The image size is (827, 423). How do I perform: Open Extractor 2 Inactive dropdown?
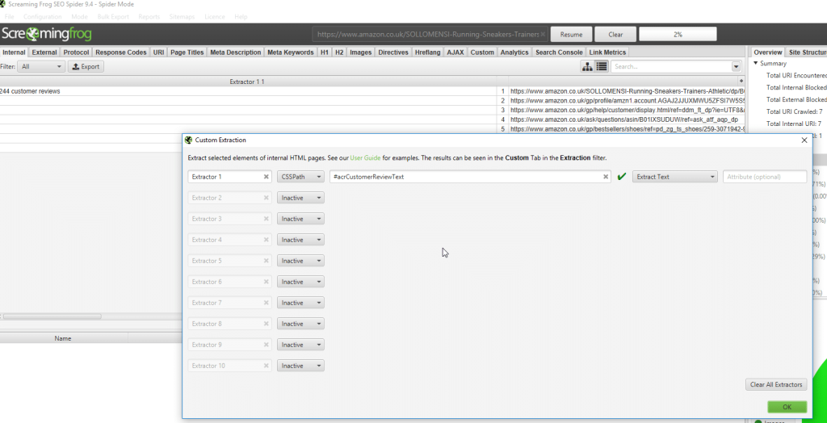tap(300, 198)
